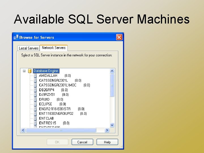Screen dimensions: 204x153
Task: Select the Network Servers tab
Action: coord(54,48)
